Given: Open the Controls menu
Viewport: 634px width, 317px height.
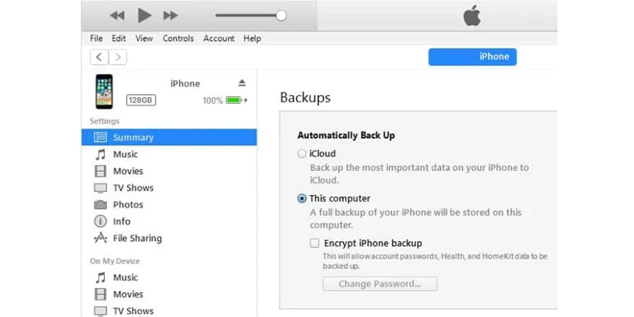Looking at the screenshot, I should click(178, 38).
